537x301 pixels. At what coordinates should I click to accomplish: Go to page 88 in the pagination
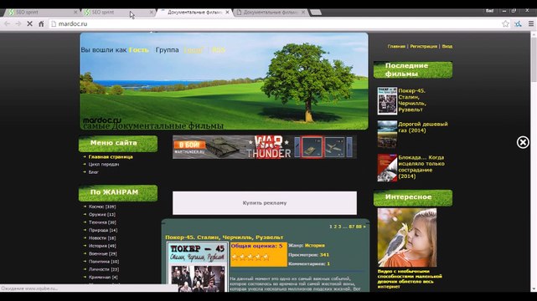point(359,227)
